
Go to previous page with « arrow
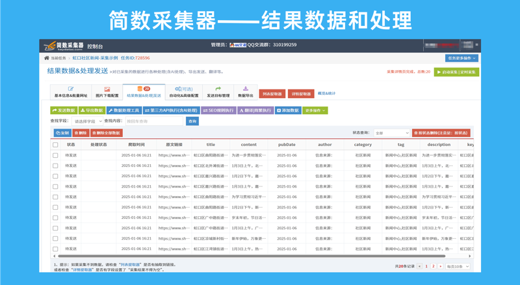[x=419, y=266]
